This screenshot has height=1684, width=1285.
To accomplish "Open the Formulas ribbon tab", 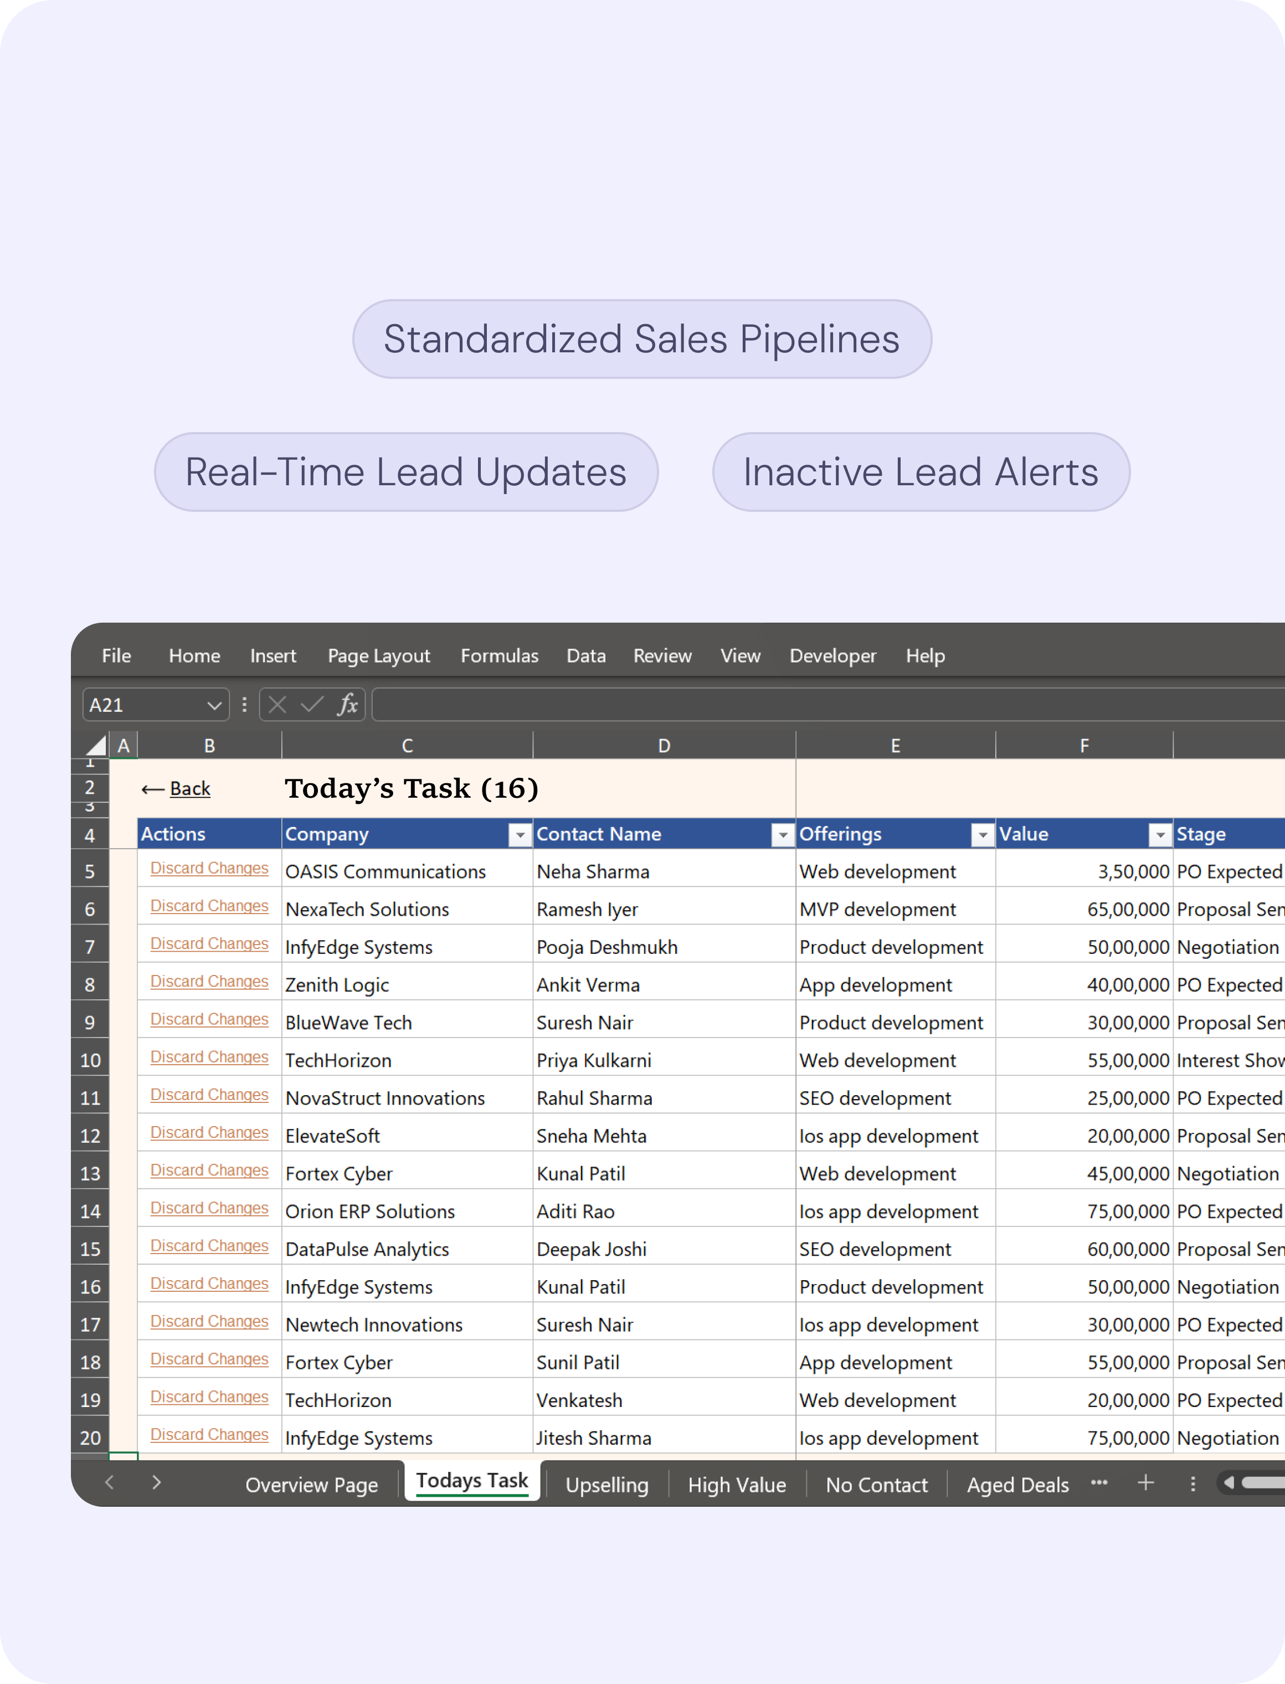I will (x=498, y=655).
